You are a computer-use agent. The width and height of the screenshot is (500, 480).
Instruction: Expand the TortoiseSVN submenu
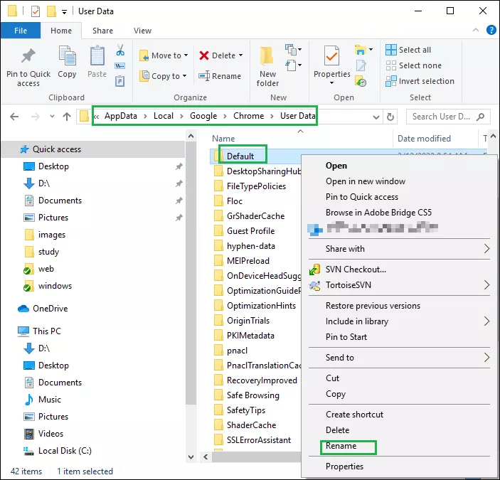click(x=486, y=285)
